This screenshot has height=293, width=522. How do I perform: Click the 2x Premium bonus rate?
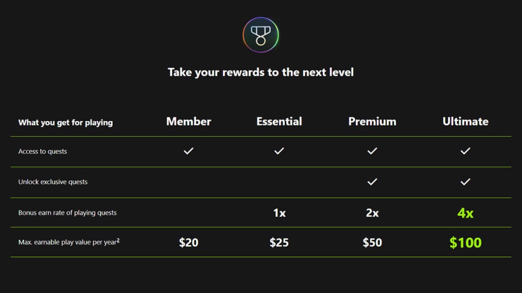pyautogui.click(x=372, y=213)
